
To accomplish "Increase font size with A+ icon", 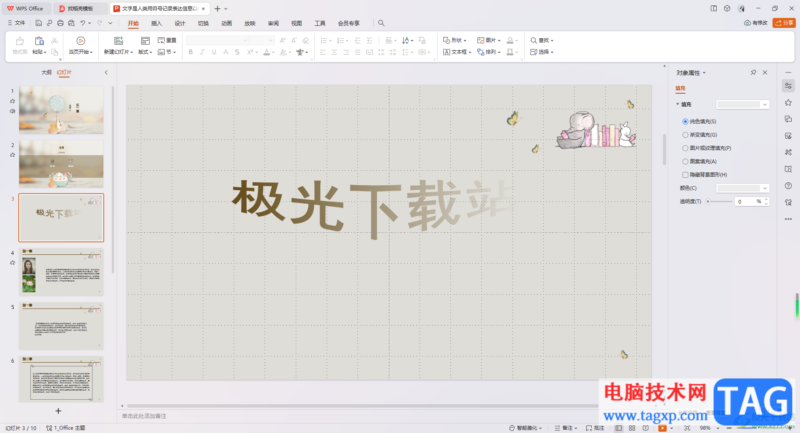I will click(282, 40).
